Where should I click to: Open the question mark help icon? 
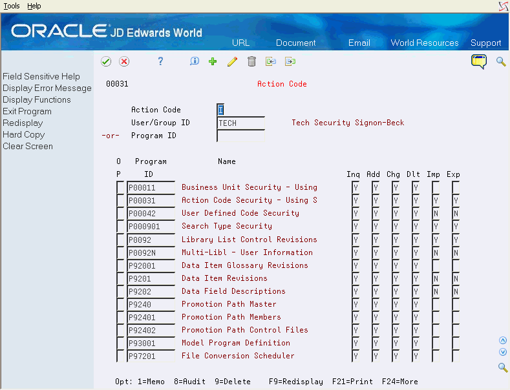click(x=160, y=61)
